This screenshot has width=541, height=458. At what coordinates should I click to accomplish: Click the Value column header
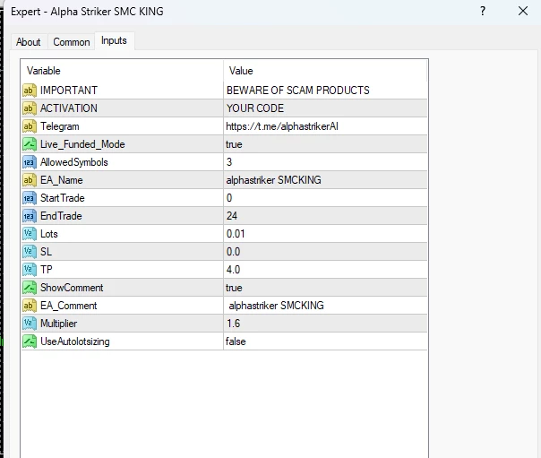click(x=324, y=71)
